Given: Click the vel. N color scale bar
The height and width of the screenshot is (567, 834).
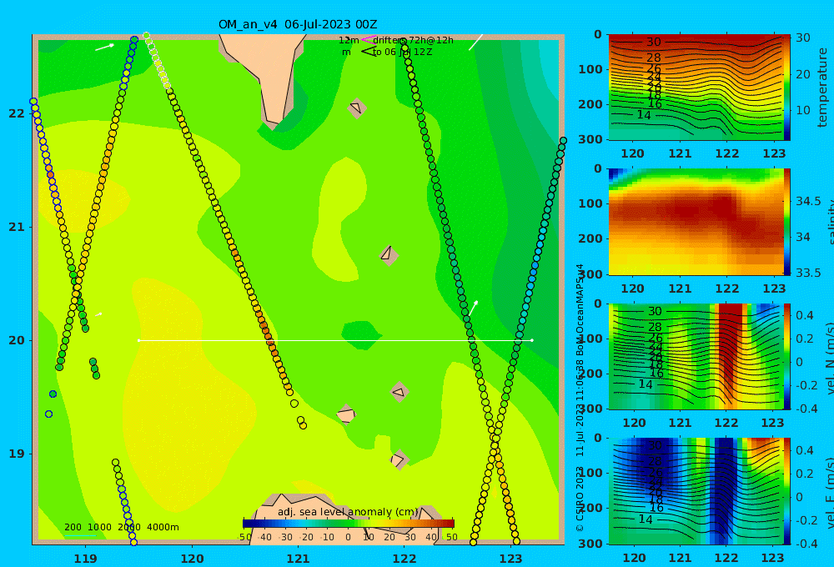Looking at the screenshot, I should pyautogui.click(x=786, y=356).
